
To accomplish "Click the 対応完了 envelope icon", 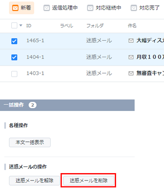I will coord(133,8).
